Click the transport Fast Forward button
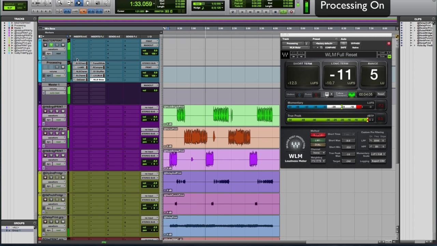 (x=258, y=12)
